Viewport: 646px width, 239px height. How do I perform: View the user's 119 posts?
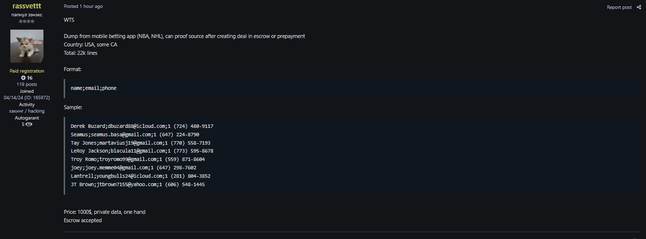[27, 84]
